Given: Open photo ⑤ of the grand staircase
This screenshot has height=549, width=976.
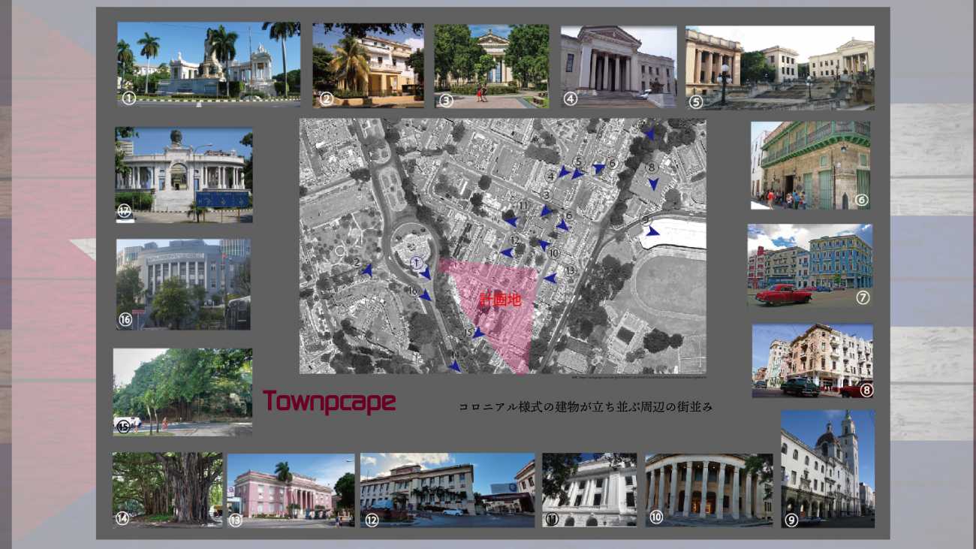Looking at the screenshot, I should tap(779, 66).
